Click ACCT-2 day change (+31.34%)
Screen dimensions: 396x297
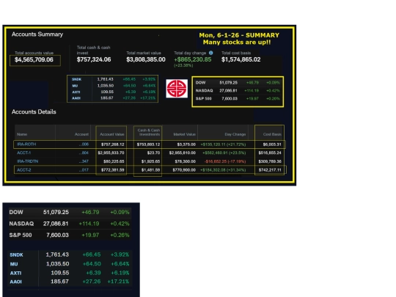coord(223,170)
